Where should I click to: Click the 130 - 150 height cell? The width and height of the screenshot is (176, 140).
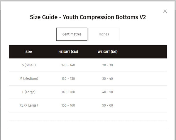pyautogui.click(x=68, y=79)
